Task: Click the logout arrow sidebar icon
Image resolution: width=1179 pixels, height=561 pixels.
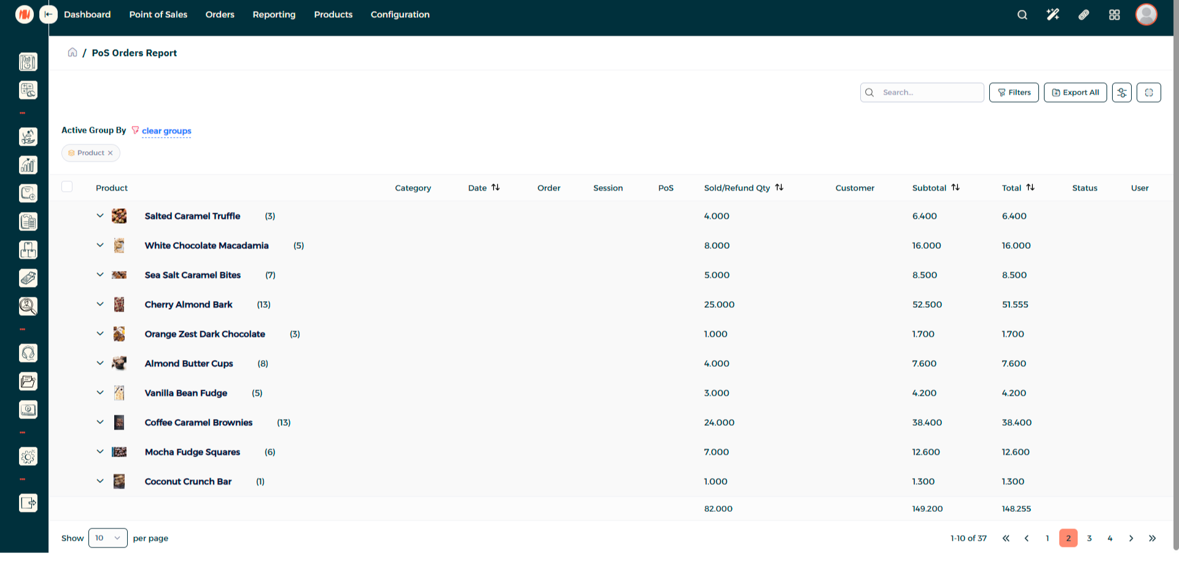Action: [28, 503]
